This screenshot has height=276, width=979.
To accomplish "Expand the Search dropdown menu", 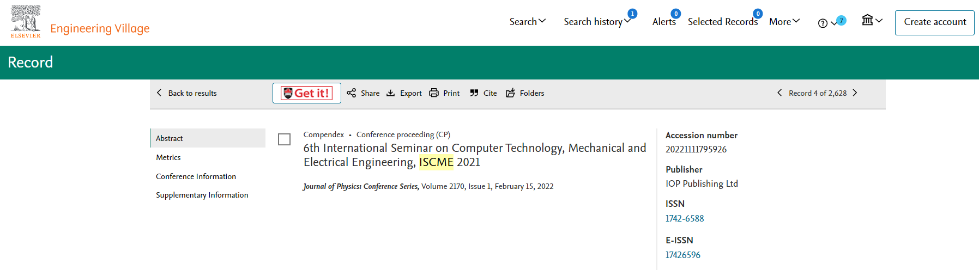I will pos(527,21).
